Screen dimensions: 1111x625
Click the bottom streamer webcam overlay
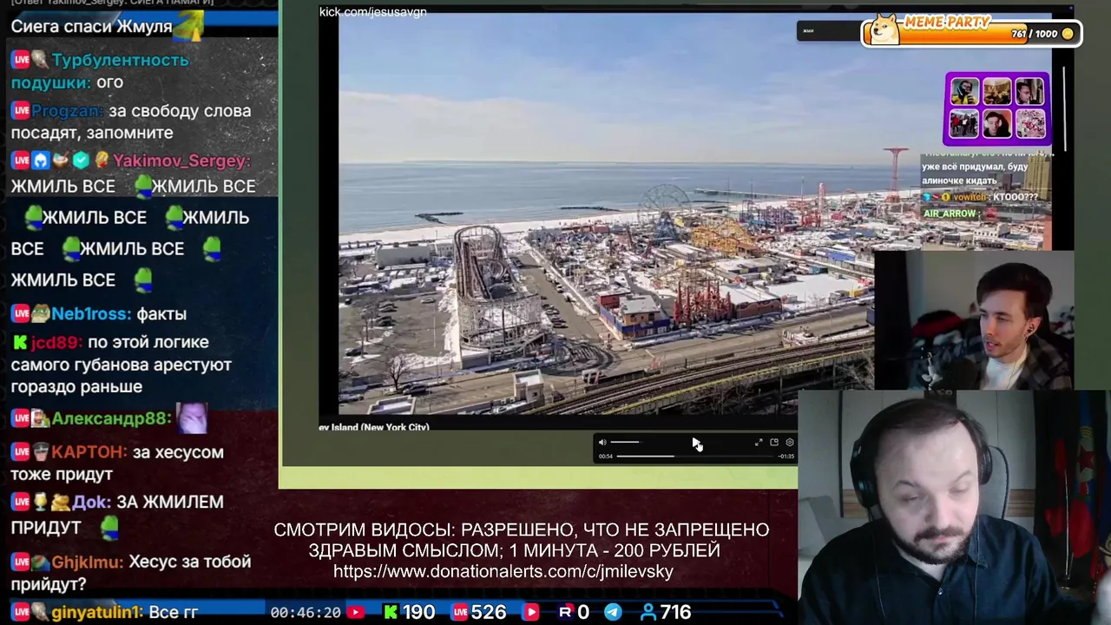[x=954, y=508]
